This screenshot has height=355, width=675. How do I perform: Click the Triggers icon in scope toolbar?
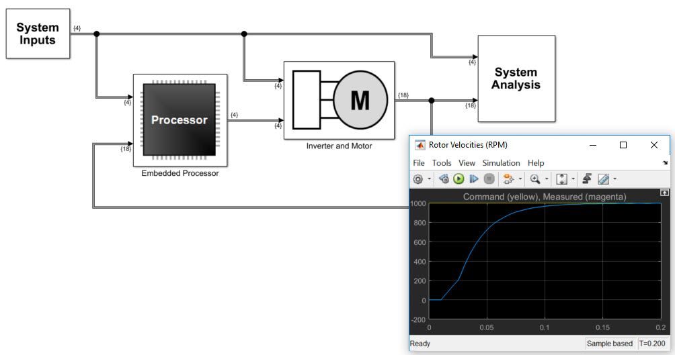(x=586, y=179)
